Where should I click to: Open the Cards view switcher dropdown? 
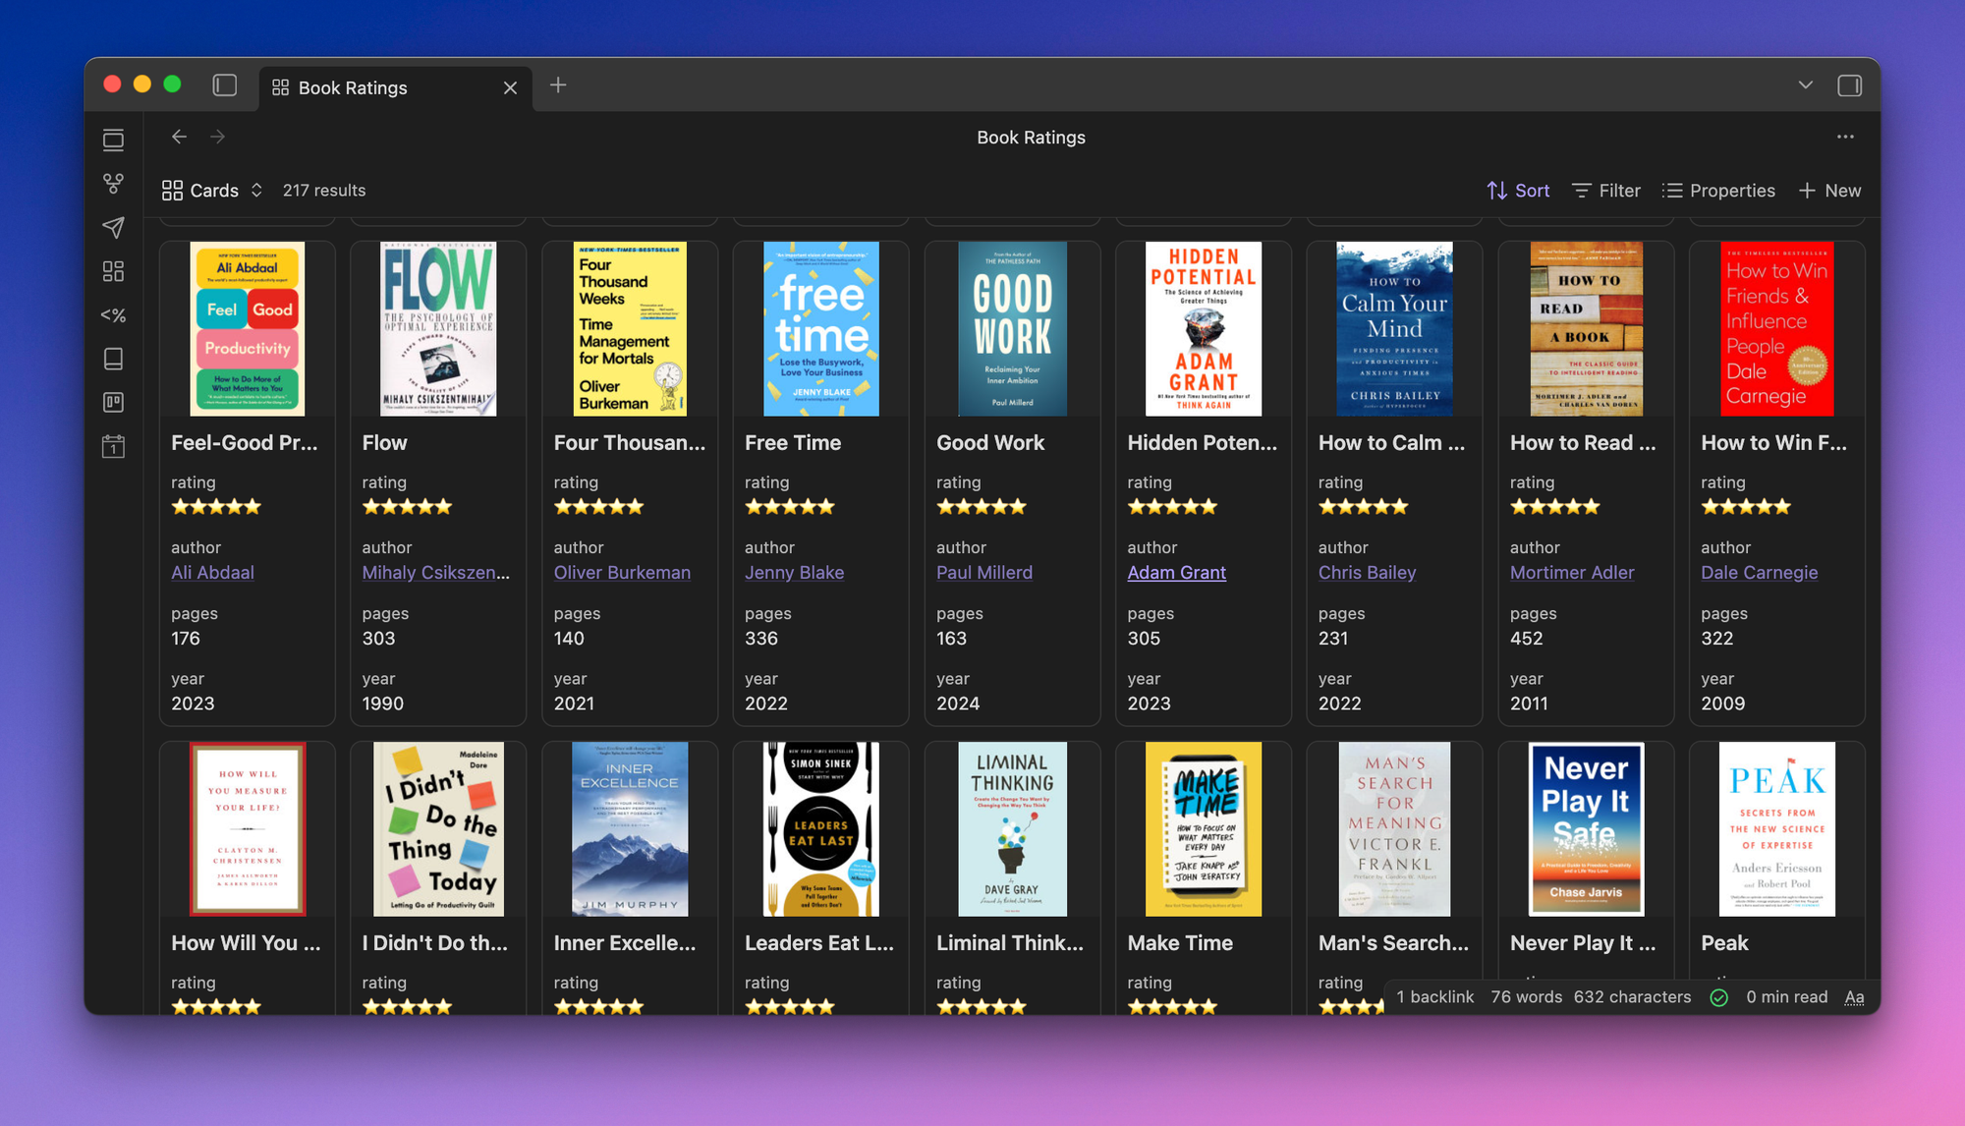click(x=212, y=191)
